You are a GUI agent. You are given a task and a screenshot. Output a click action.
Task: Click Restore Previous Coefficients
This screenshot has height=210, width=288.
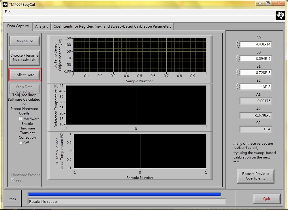point(255,176)
